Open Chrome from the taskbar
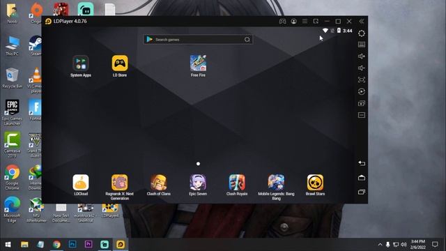 [56, 245]
